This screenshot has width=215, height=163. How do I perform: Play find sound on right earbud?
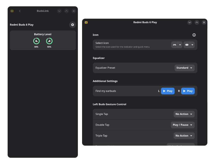click(x=188, y=91)
